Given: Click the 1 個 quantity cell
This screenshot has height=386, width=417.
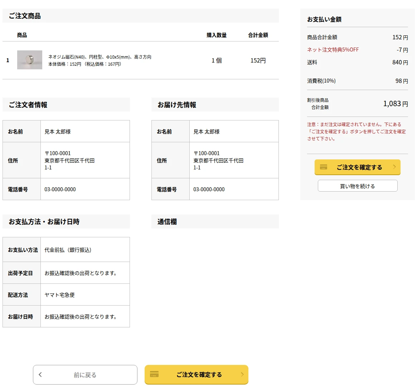Looking at the screenshot, I should tap(217, 60).
